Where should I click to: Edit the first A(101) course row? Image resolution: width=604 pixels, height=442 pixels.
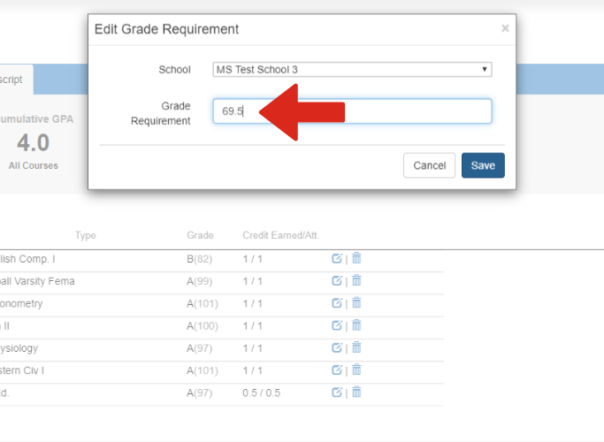coord(336,303)
